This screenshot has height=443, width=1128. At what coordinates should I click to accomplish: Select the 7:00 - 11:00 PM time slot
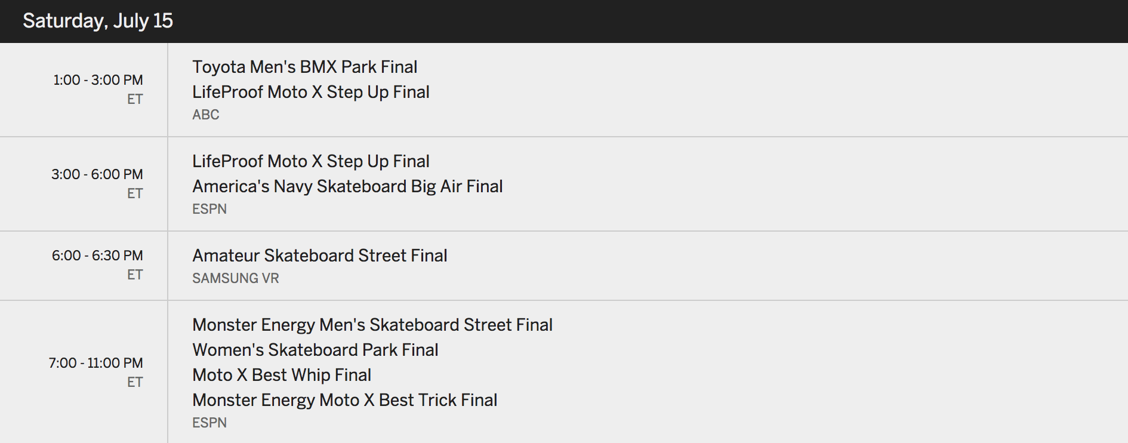[96, 363]
